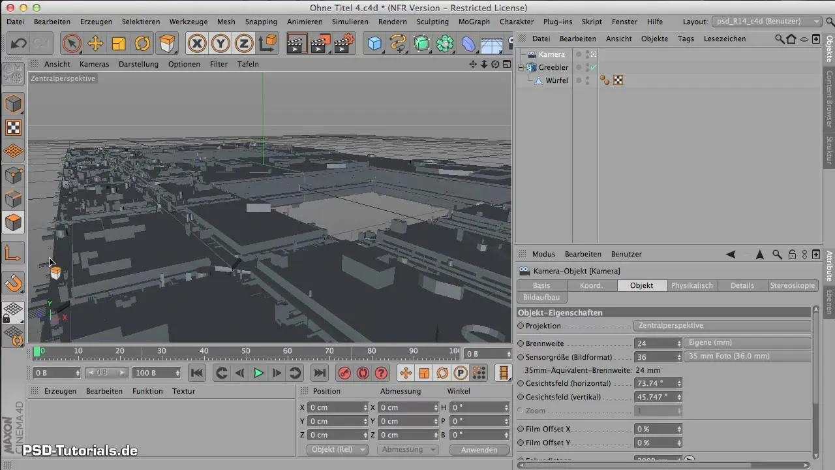Add a cube primitive object
Screen dimensions: 835x470
[x=374, y=44]
